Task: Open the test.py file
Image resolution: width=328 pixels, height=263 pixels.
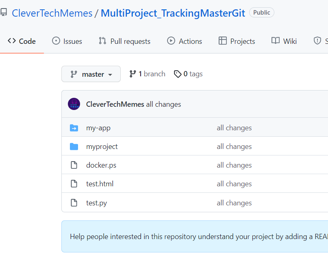Action: (x=97, y=203)
